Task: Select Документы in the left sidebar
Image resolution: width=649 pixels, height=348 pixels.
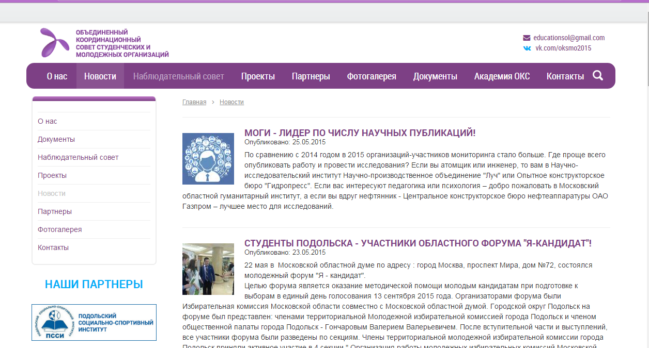Action: coord(56,139)
